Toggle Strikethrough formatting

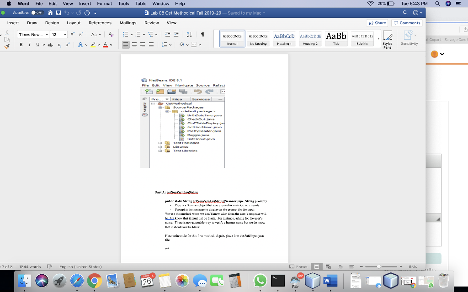point(50,45)
